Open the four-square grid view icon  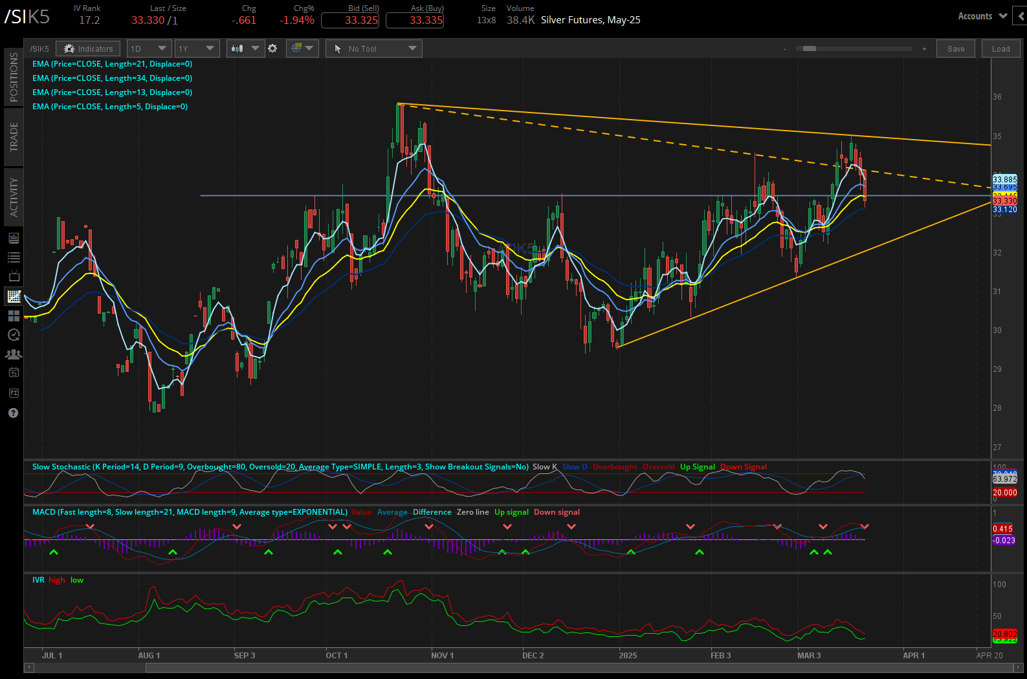(14, 316)
